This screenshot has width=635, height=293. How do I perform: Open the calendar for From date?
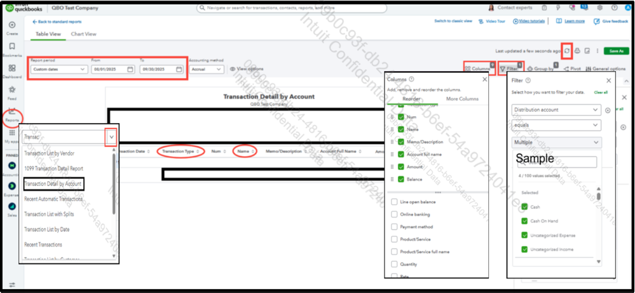point(130,69)
